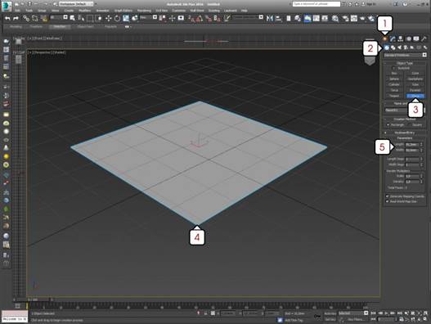Open the Modify panel tab icon
Screen dimensions: 431x324
tap(393, 38)
